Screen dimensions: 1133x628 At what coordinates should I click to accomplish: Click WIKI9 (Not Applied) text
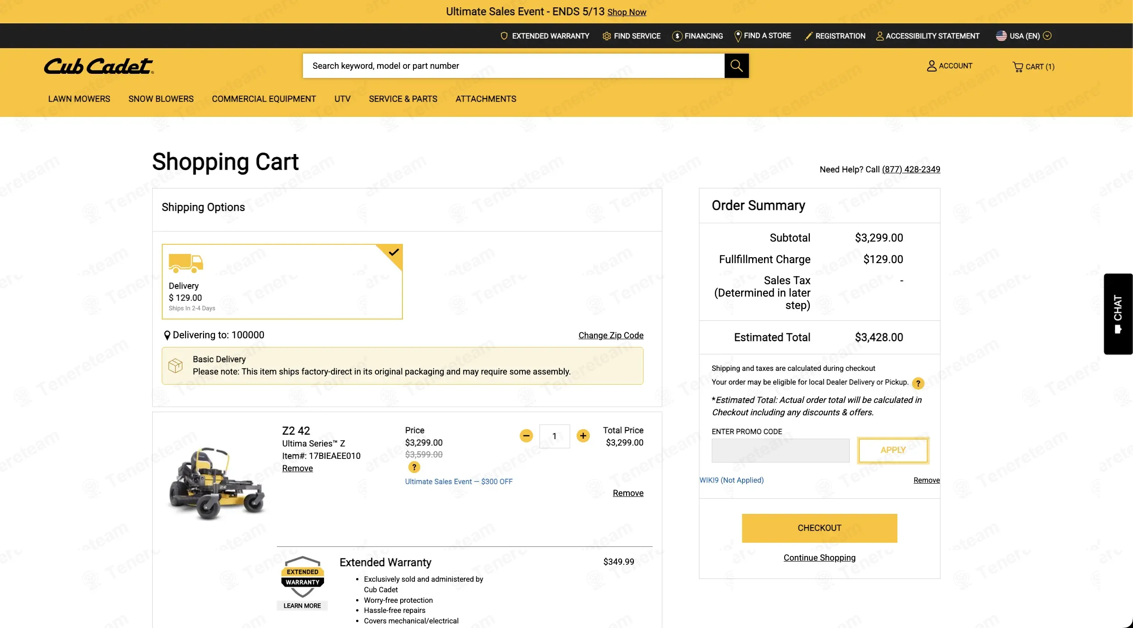[x=731, y=480]
